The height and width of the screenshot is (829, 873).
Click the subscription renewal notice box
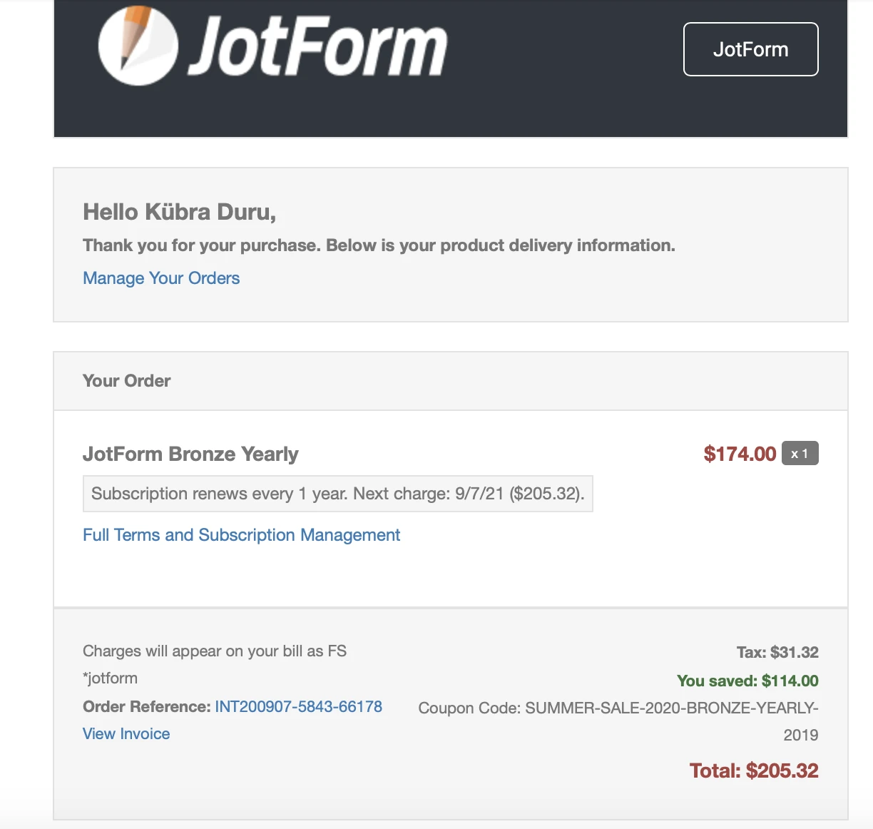click(338, 493)
